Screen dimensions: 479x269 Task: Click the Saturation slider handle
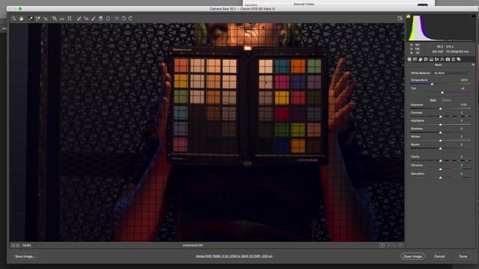pos(441,177)
